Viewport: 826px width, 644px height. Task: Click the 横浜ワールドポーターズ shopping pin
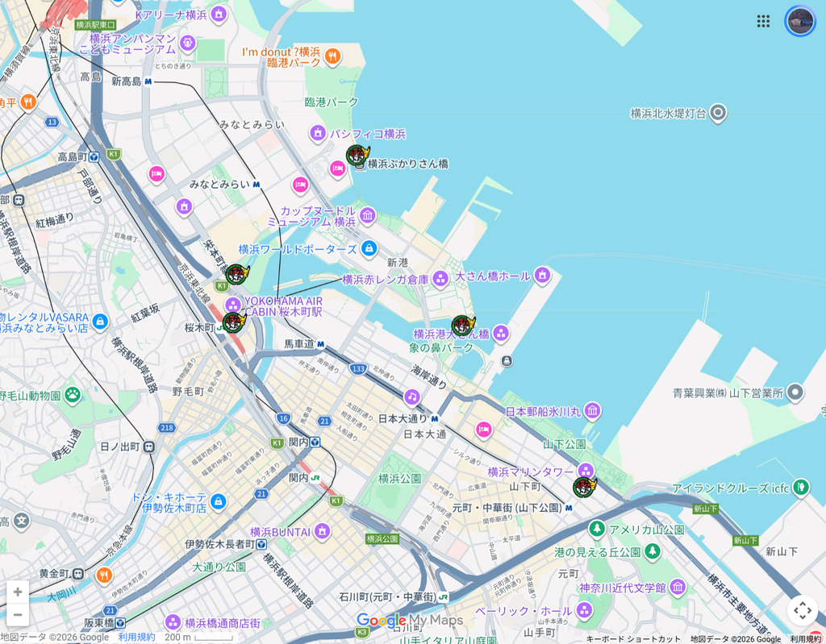pos(369,248)
